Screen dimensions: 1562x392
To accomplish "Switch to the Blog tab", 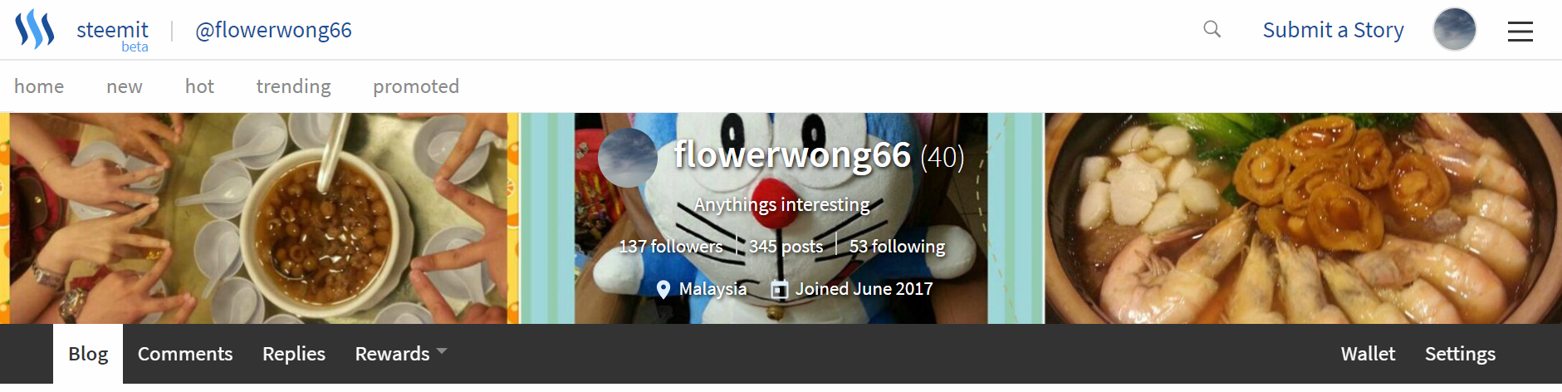I will (x=88, y=354).
